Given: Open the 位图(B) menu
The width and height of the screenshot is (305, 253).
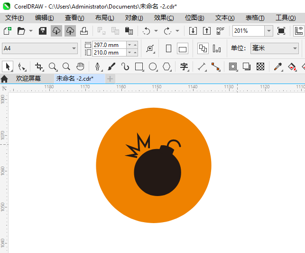Looking at the screenshot, I should click(x=194, y=18).
